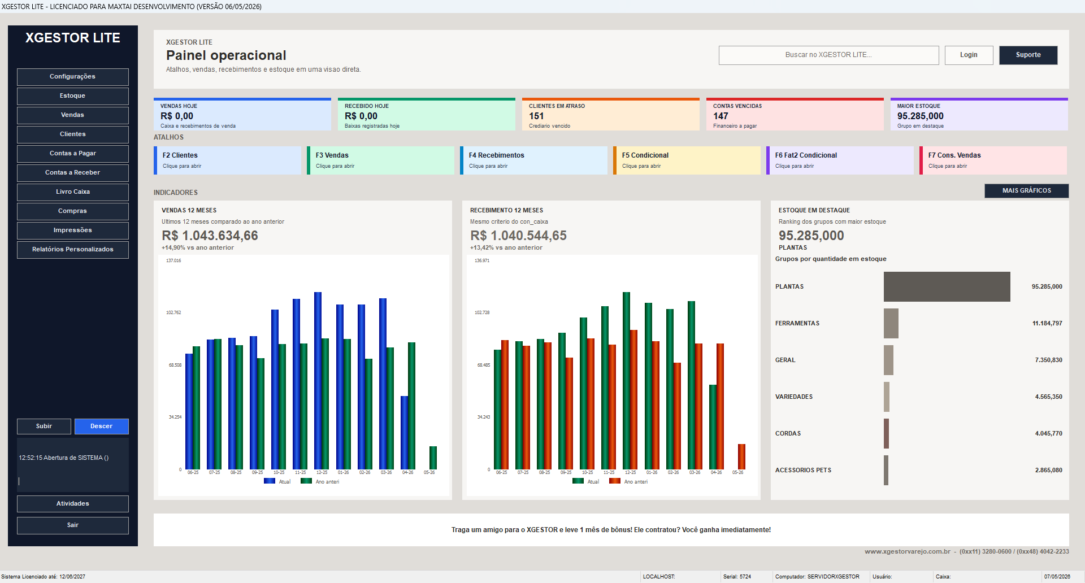This screenshot has height=583, width=1085.
Task: Click the Painel operacional heading
Action: [226, 55]
